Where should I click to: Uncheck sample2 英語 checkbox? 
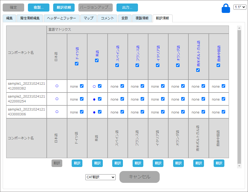coord(100,99)
